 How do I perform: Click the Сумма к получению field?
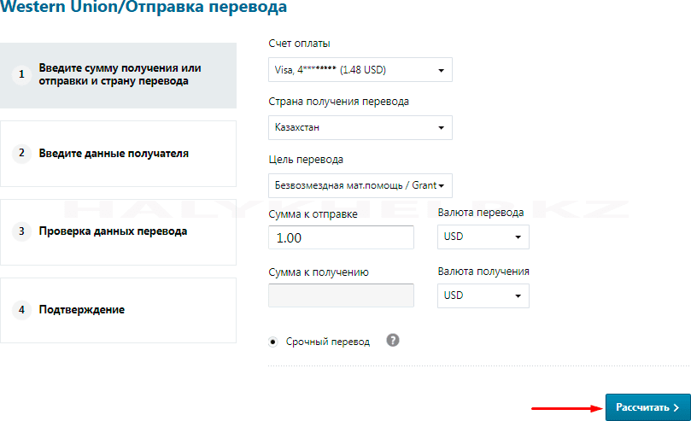341,295
